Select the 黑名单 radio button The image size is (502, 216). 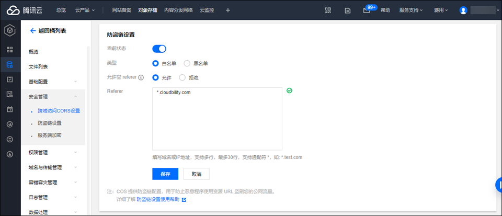187,63
